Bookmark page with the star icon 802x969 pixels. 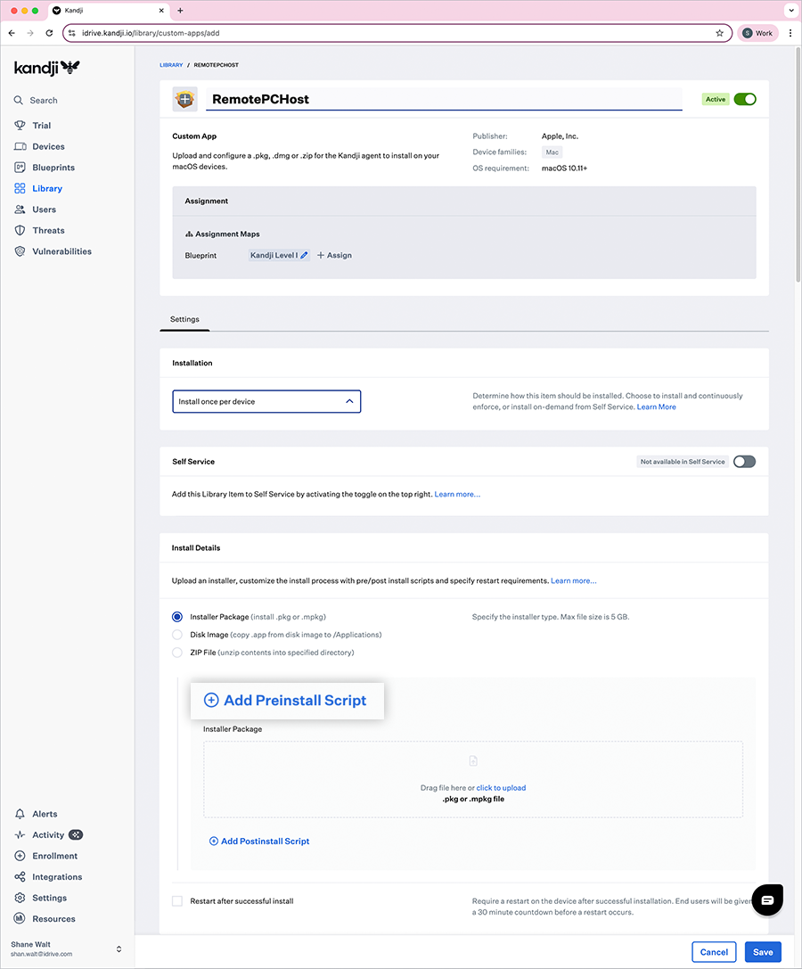coord(719,33)
